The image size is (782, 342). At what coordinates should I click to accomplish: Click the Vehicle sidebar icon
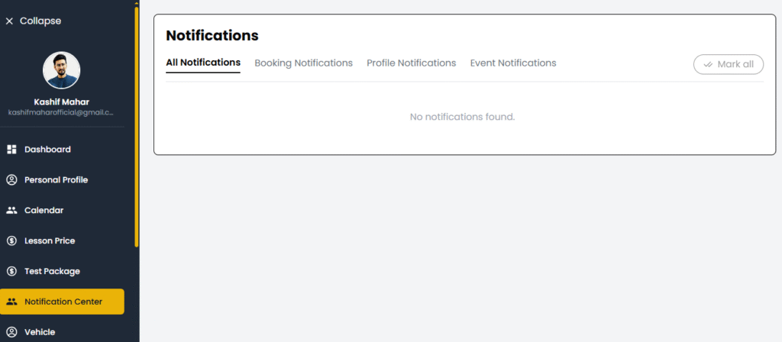pos(11,332)
